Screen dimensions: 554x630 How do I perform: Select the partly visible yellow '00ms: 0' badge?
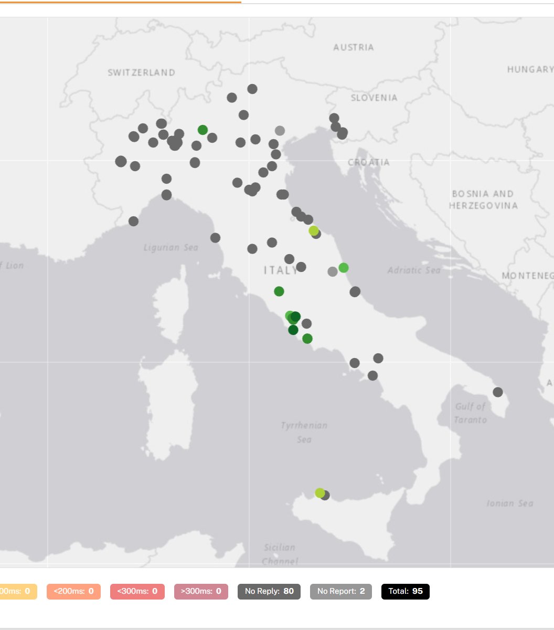(x=18, y=591)
